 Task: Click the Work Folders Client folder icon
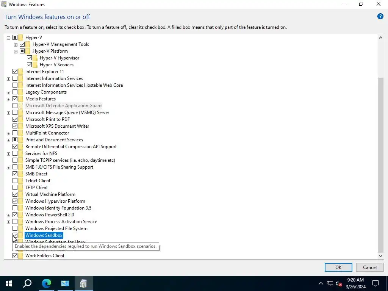click(21, 256)
